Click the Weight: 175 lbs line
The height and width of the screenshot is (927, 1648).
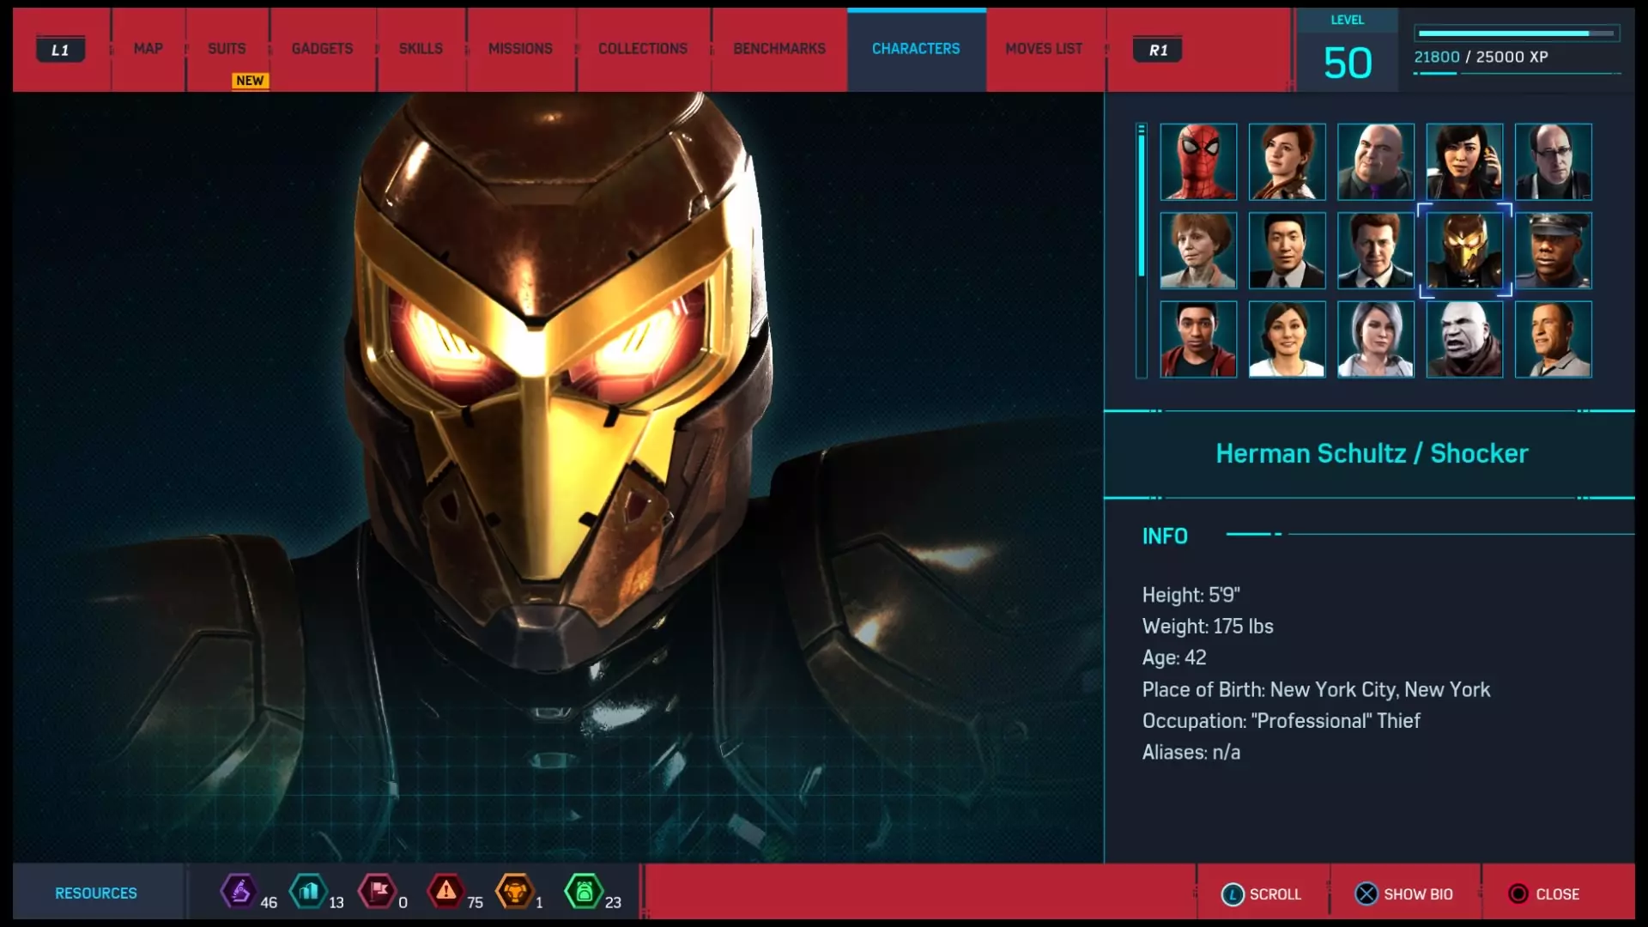tap(1208, 627)
